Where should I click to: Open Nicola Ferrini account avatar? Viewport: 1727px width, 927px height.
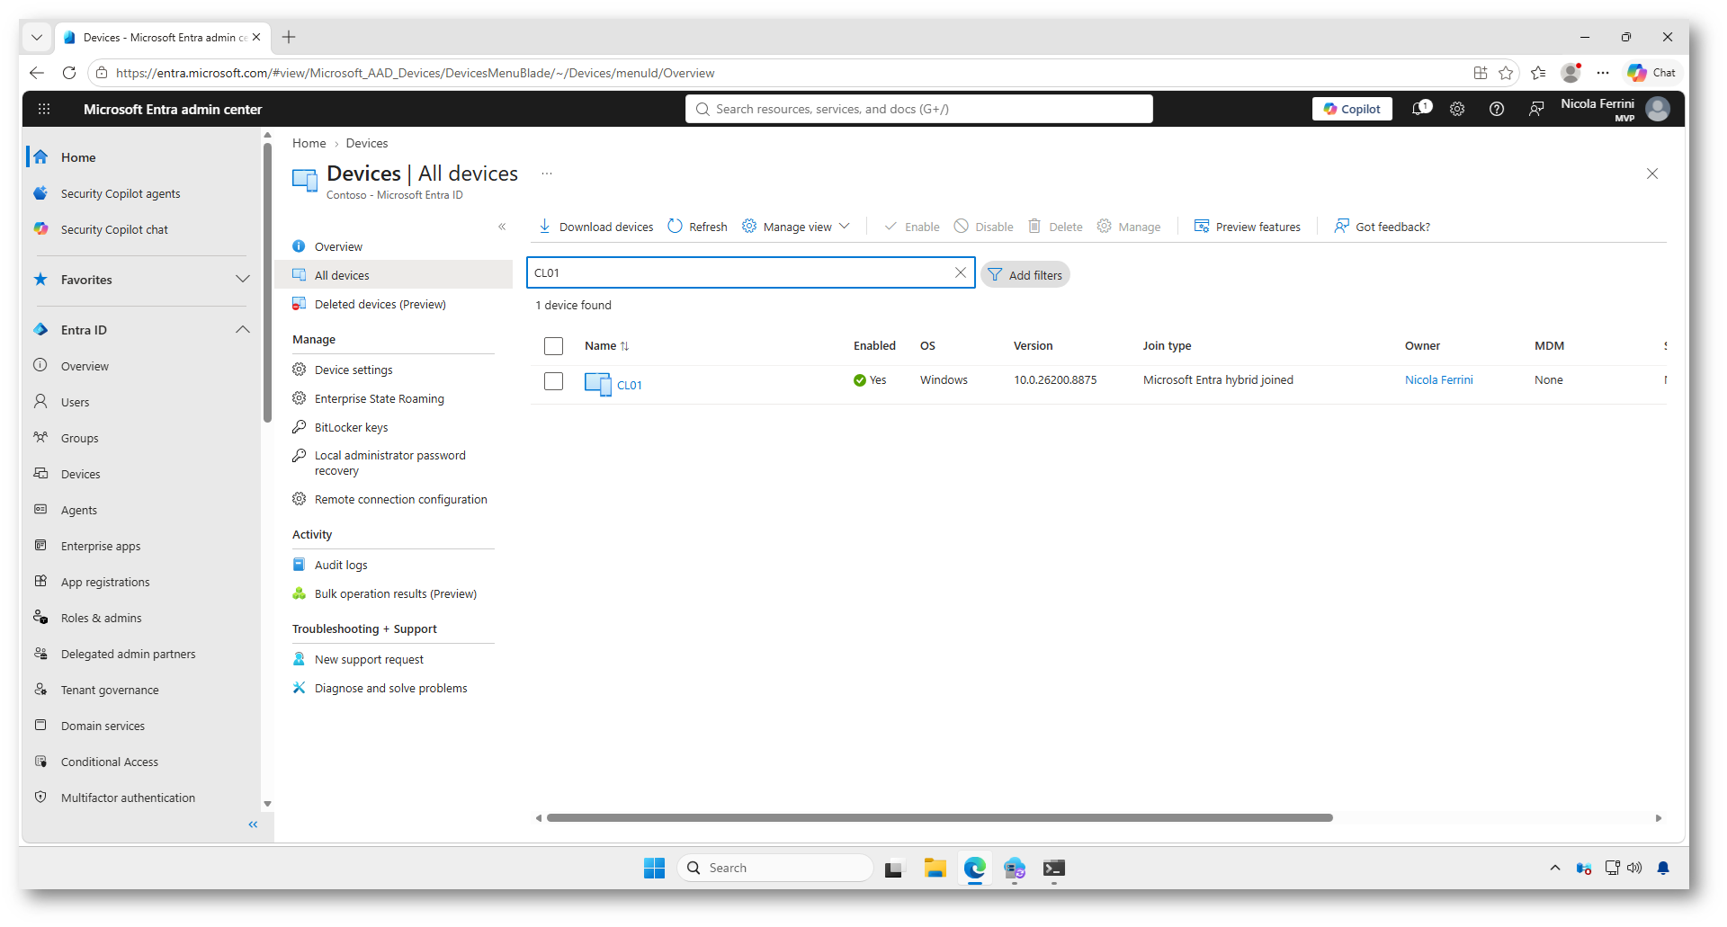pos(1658,109)
